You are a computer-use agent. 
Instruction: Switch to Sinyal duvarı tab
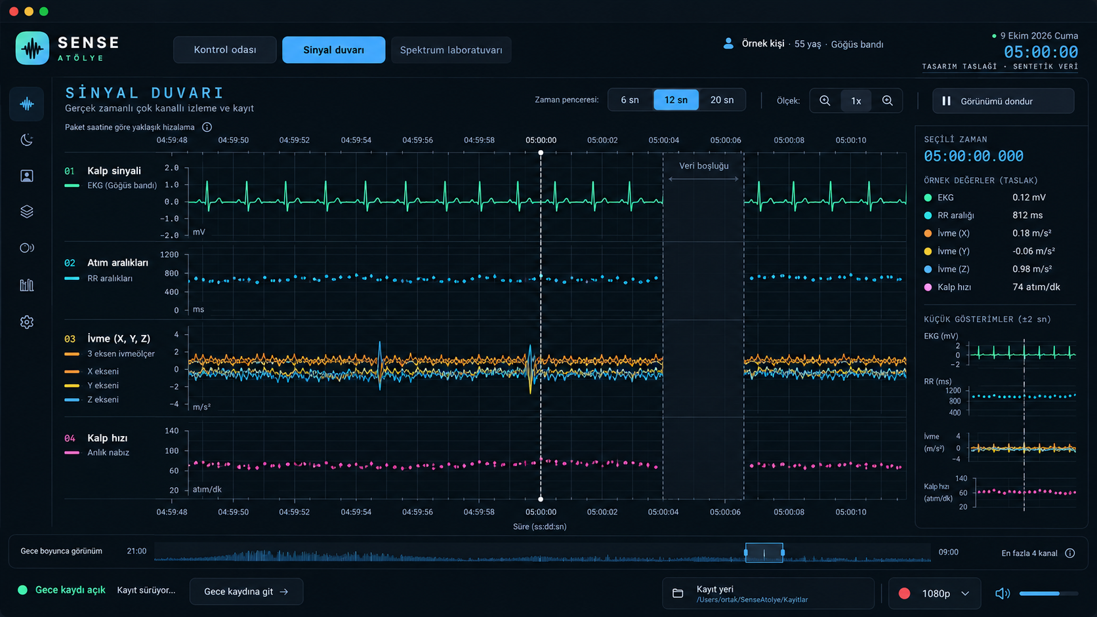click(x=333, y=50)
